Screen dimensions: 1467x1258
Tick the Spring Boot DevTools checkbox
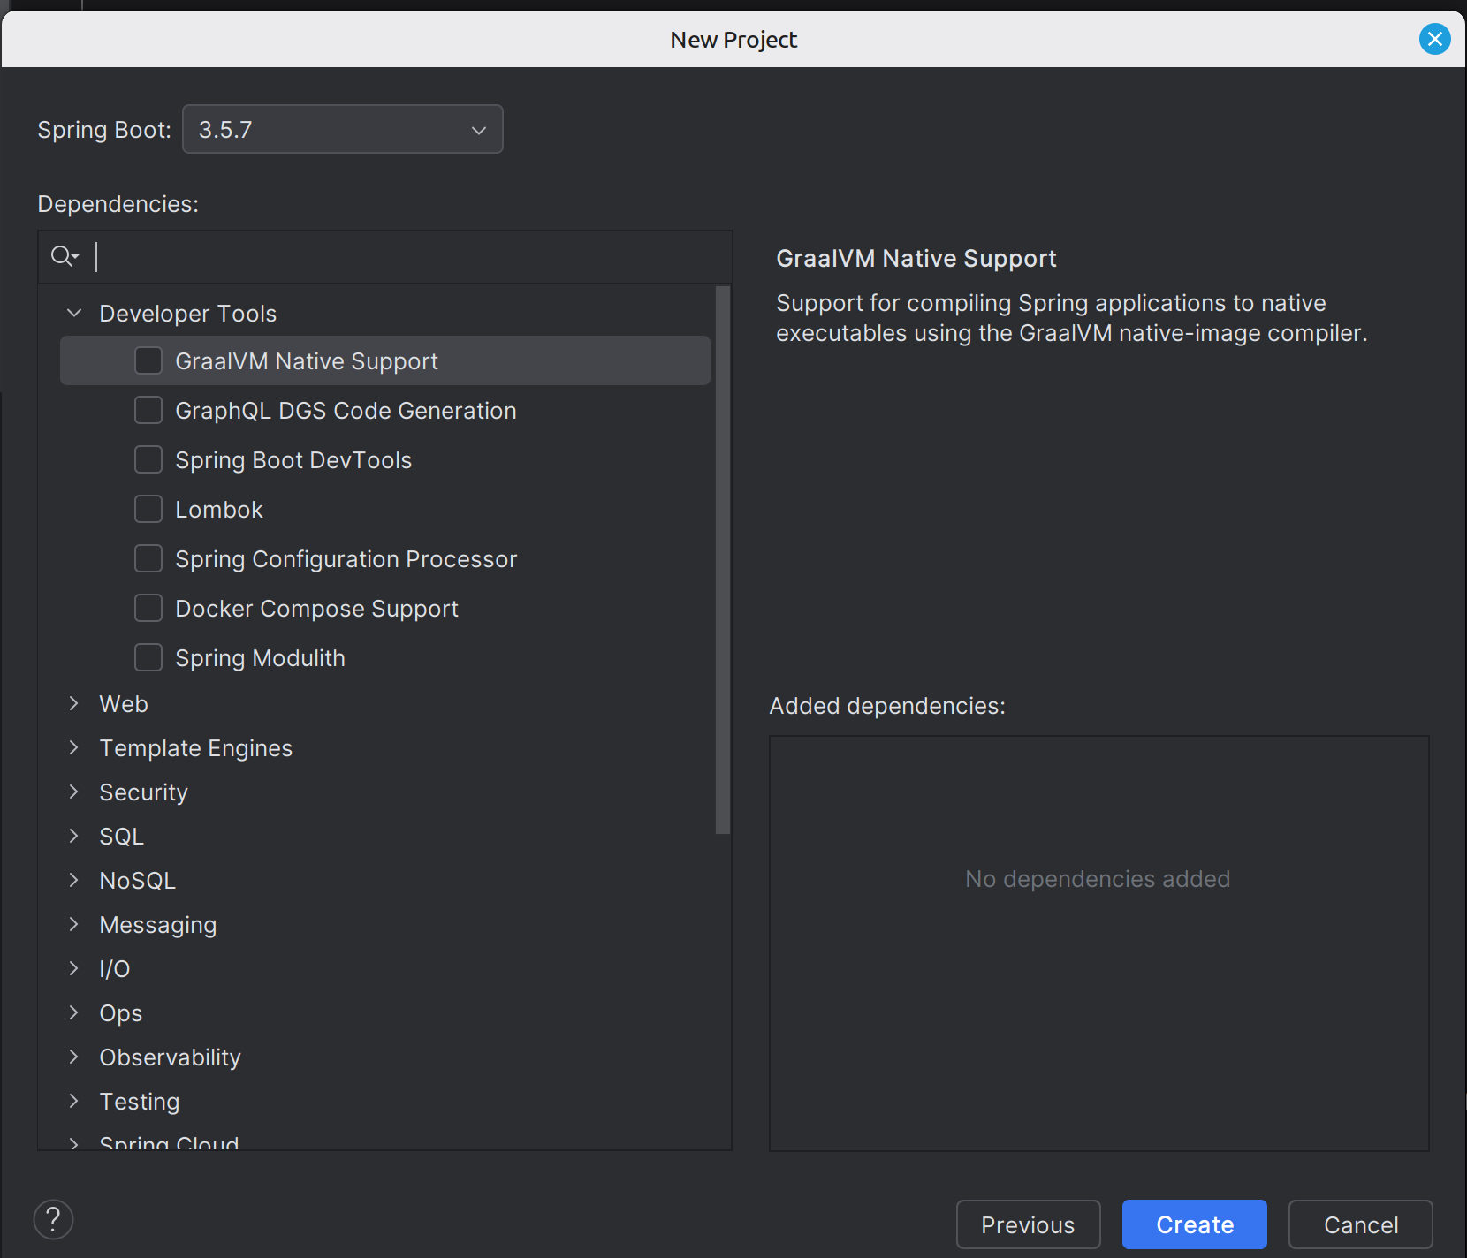click(x=148, y=459)
